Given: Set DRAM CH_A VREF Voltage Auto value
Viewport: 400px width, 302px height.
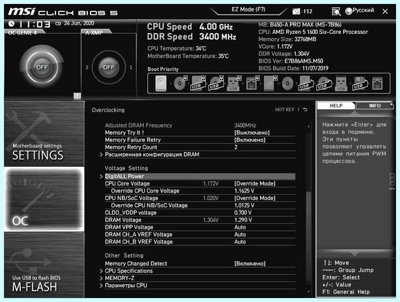Looking at the screenshot, I should (240, 235).
